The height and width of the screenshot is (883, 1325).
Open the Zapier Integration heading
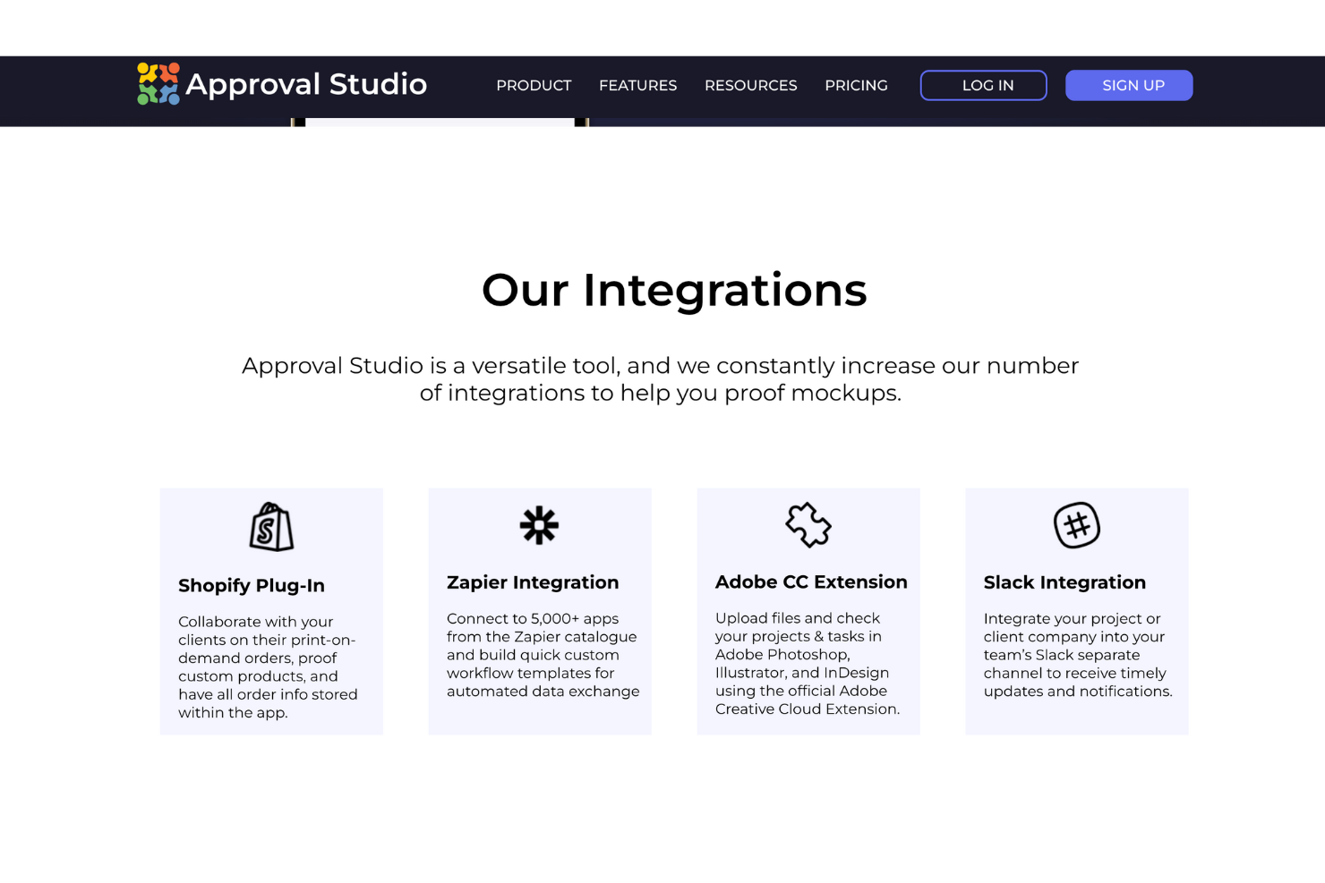pyautogui.click(x=533, y=582)
